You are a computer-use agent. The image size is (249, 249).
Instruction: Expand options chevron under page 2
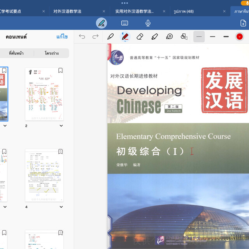point(61,126)
